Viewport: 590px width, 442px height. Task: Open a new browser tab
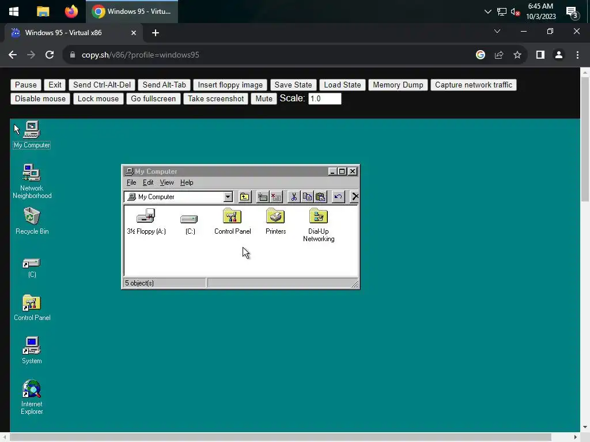pyautogui.click(x=156, y=33)
